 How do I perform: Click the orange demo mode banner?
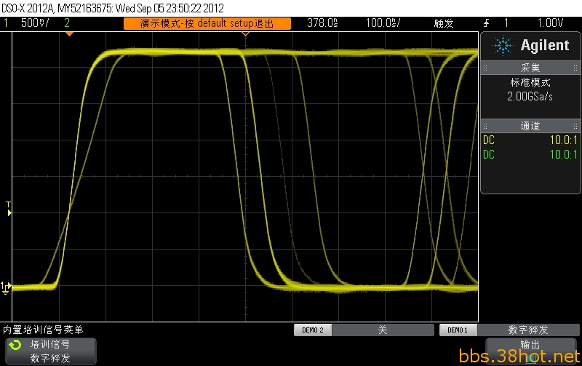click(207, 23)
